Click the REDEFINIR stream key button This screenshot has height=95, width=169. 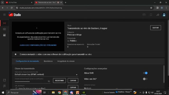point(59,80)
